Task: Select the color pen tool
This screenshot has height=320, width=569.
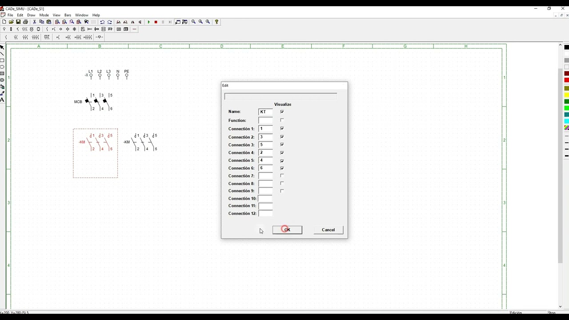Action: click(2, 93)
